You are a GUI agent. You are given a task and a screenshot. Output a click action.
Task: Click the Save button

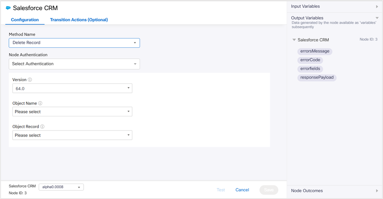pyautogui.click(x=269, y=190)
